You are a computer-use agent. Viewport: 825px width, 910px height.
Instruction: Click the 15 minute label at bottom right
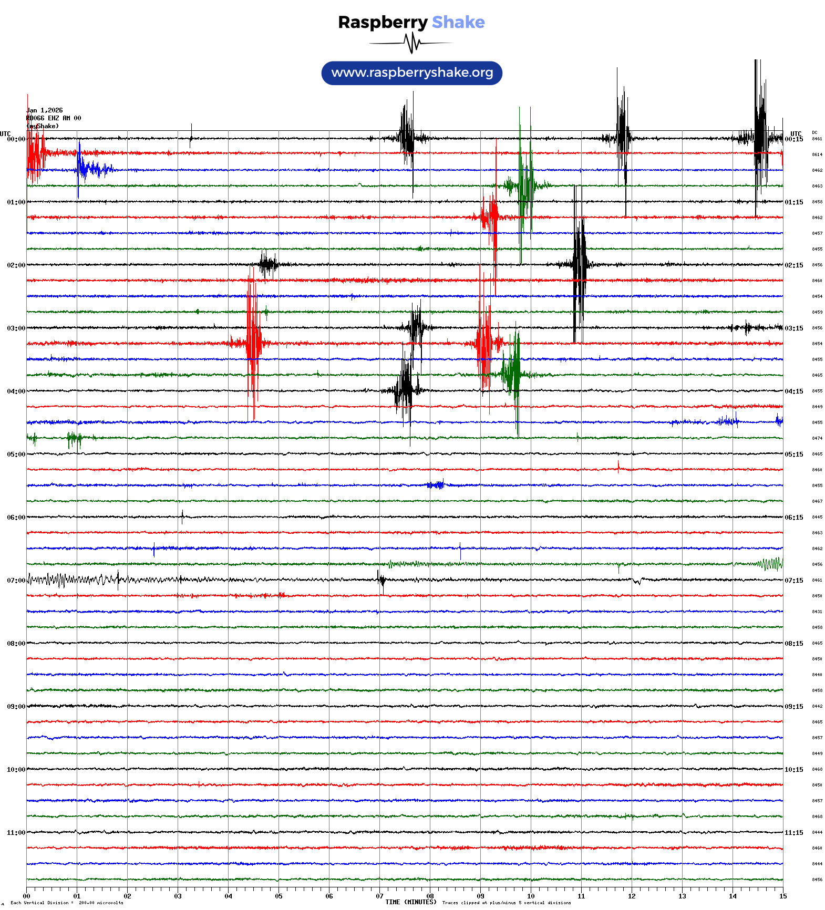[x=782, y=896]
